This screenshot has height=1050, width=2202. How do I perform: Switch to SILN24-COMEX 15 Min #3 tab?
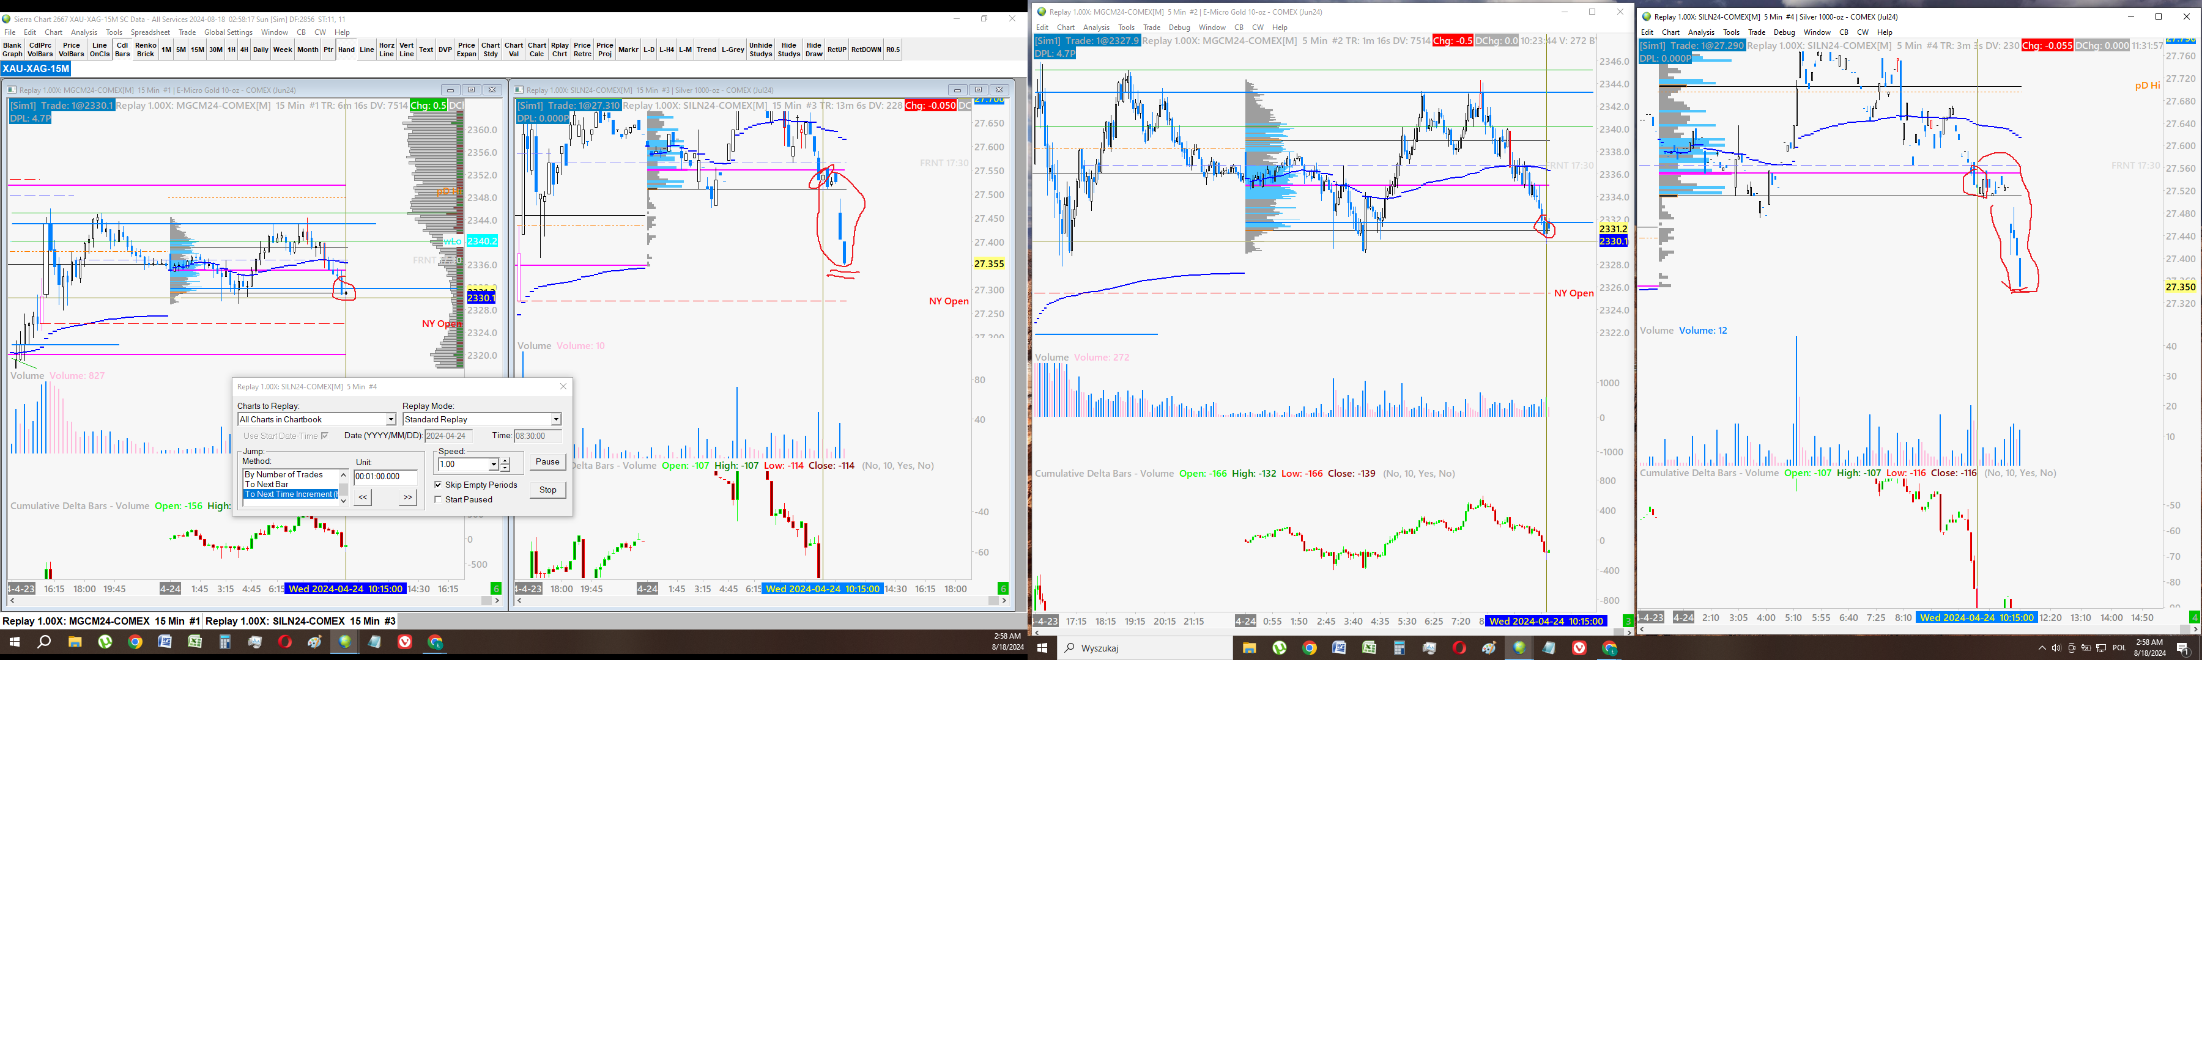click(x=300, y=621)
